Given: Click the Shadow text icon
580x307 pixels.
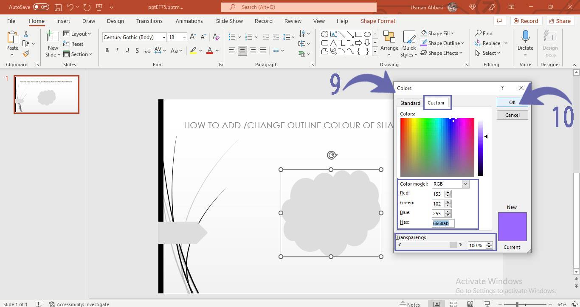Looking at the screenshot, I should pos(137,51).
